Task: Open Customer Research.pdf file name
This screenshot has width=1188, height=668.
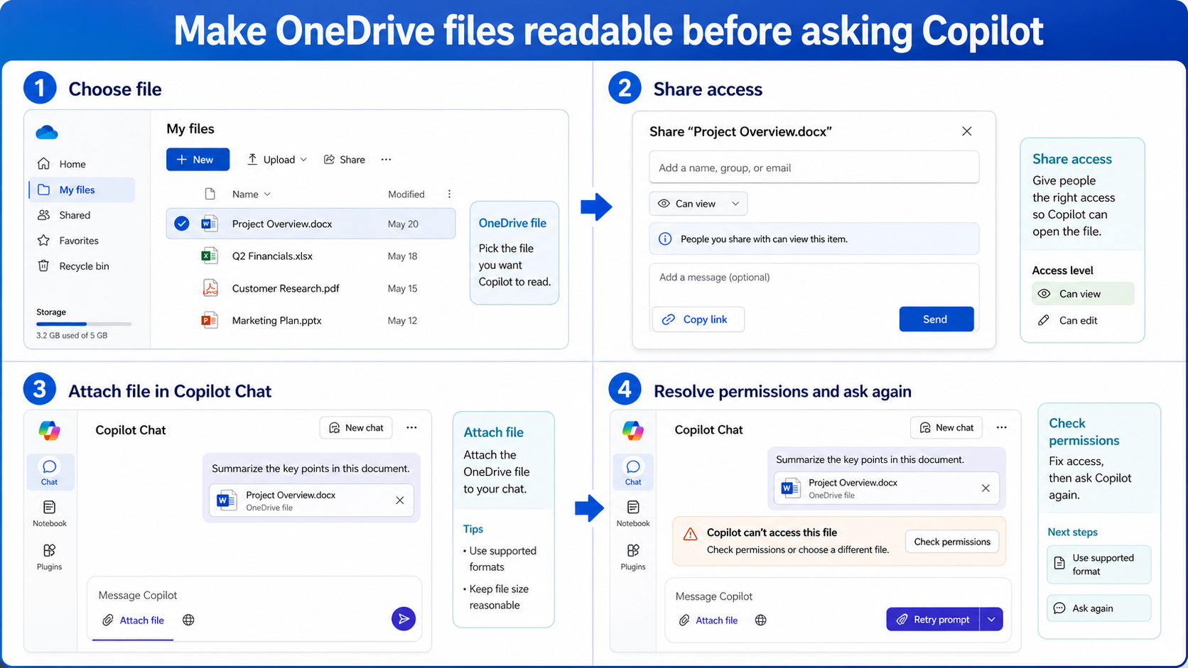Action: coord(286,288)
